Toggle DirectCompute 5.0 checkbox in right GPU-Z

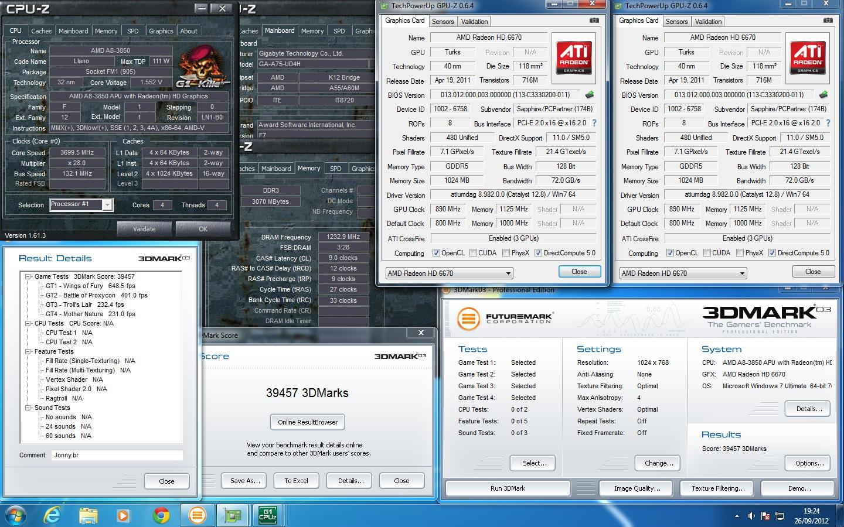(772, 253)
